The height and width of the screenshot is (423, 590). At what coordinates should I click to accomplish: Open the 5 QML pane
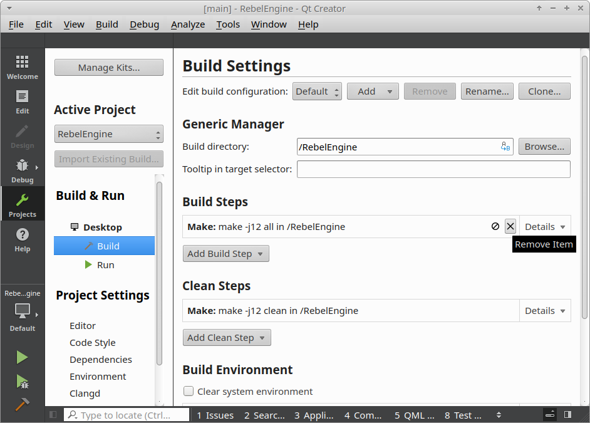point(414,415)
